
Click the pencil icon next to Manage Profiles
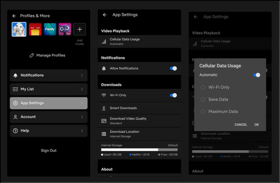coord(32,55)
